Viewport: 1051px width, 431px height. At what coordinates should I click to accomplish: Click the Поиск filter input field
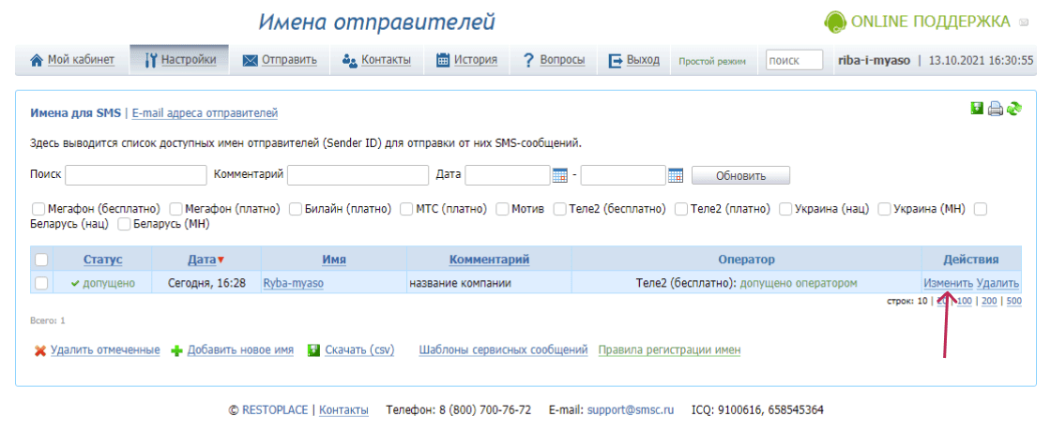[136, 175]
